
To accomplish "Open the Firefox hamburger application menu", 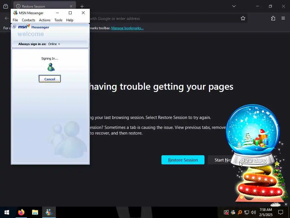I will (x=283, y=18).
